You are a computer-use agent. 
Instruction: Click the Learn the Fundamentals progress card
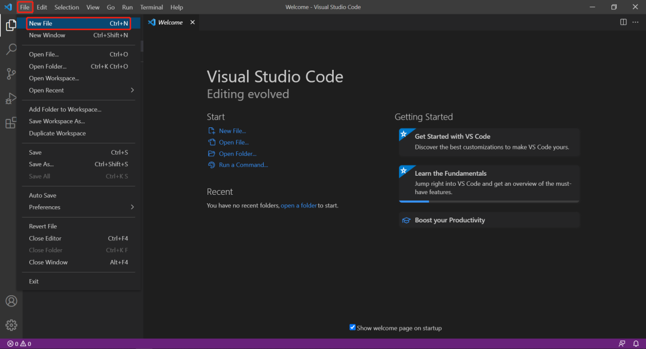tap(489, 183)
